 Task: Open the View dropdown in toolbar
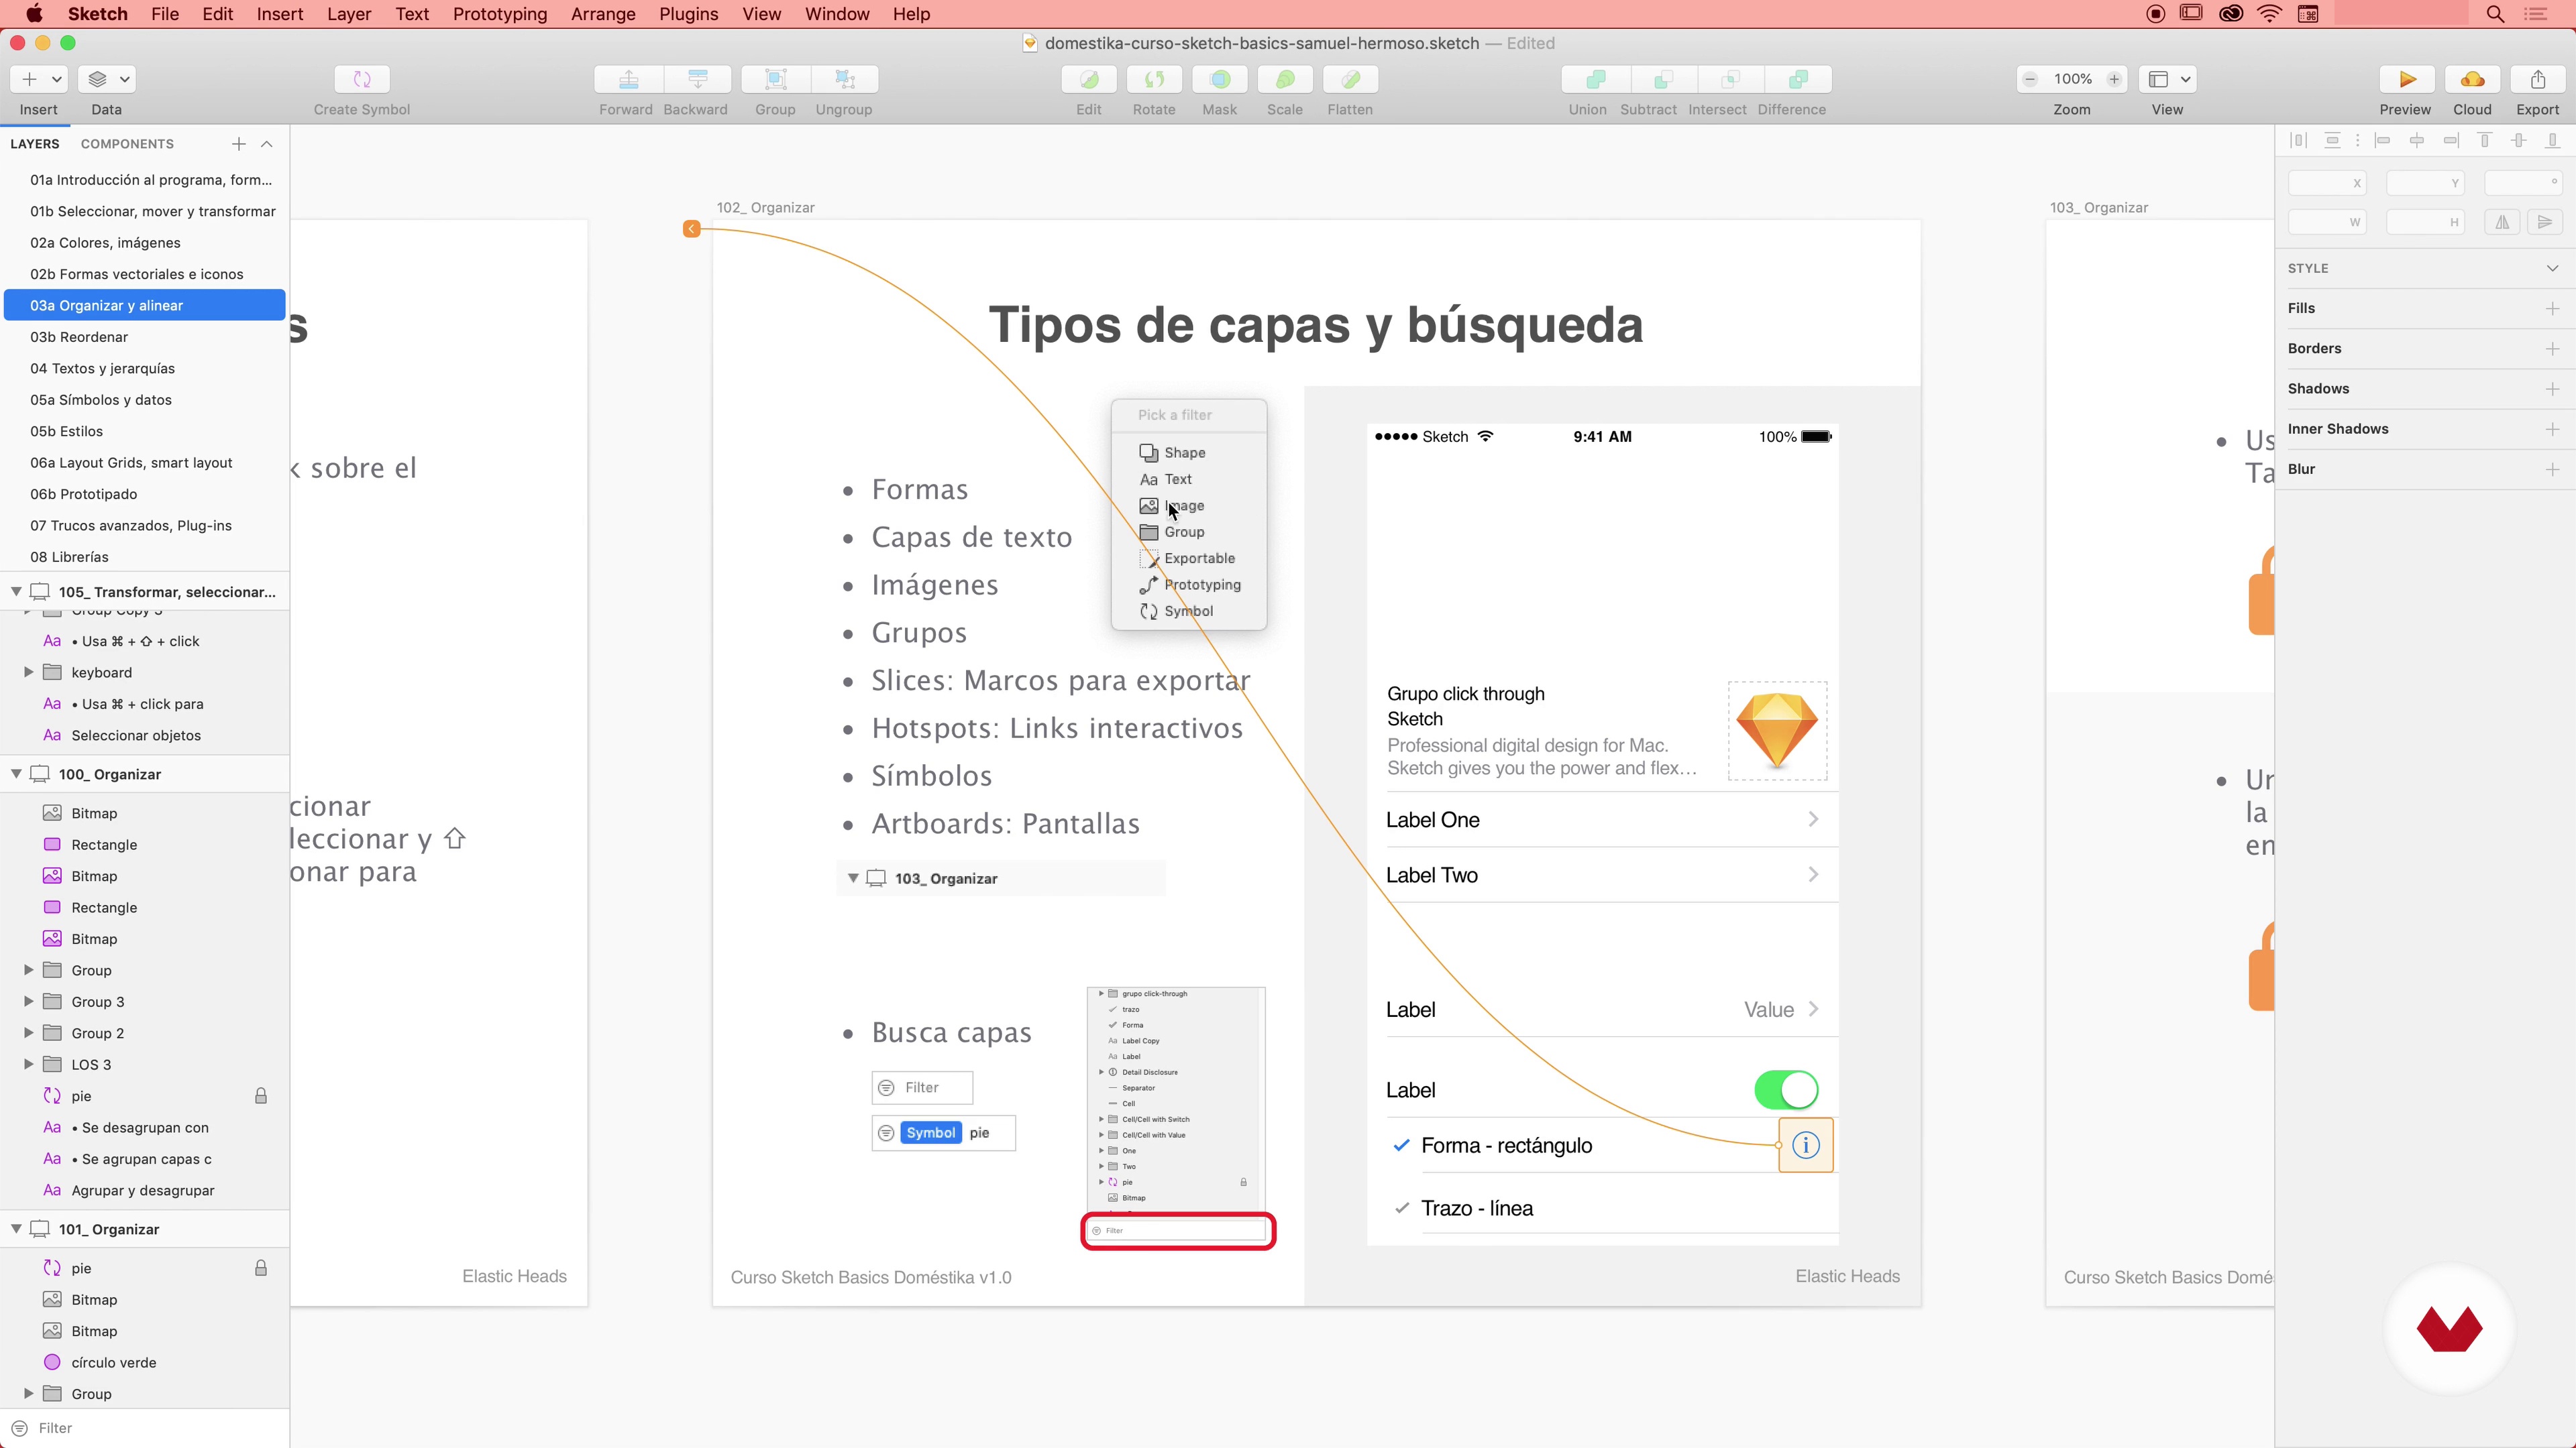pyautogui.click(x=2168, y=79)
